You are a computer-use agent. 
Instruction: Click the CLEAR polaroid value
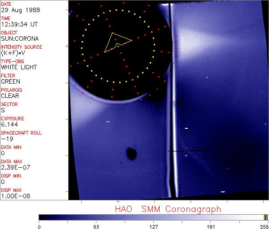click(10, 96)
